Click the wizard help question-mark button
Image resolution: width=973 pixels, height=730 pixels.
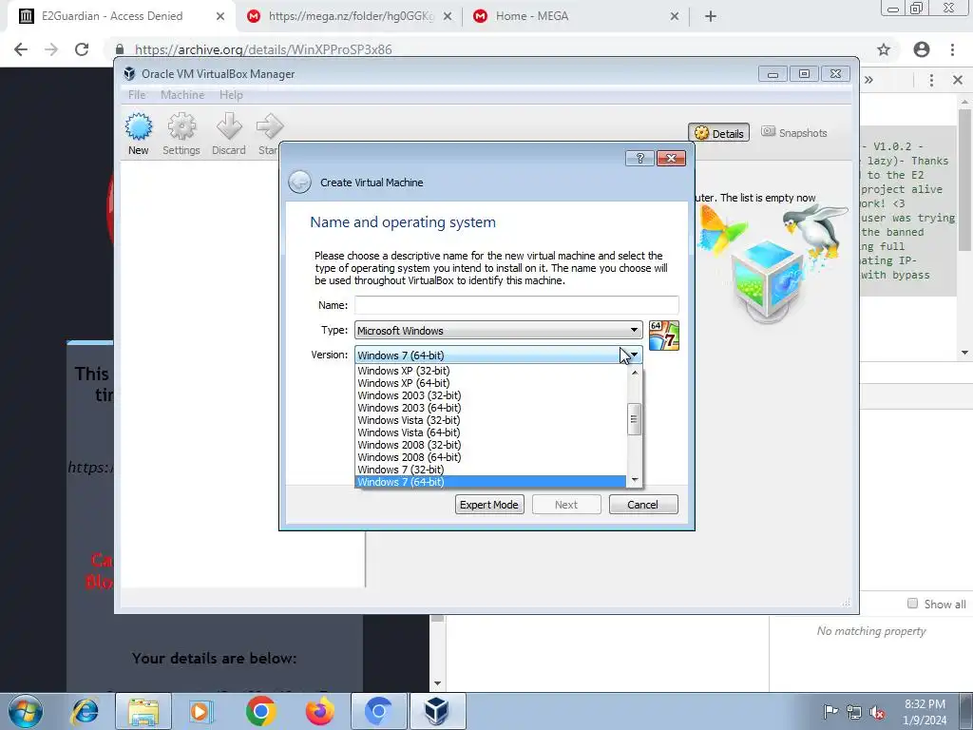(x=639, y=159)
